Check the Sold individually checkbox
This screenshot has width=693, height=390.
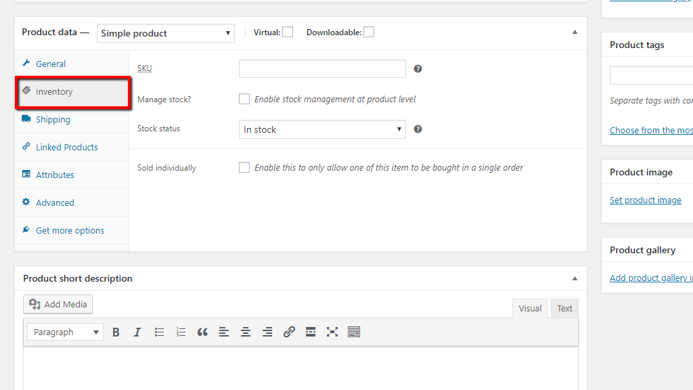pos(244,168)
